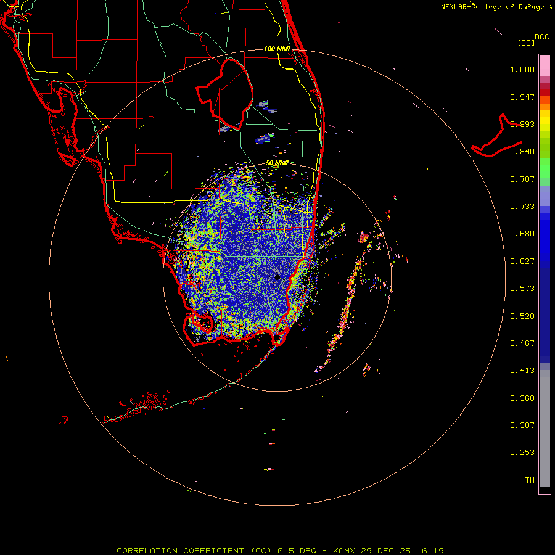Select the 0.840 value on the color scale

tap(522, 152)
